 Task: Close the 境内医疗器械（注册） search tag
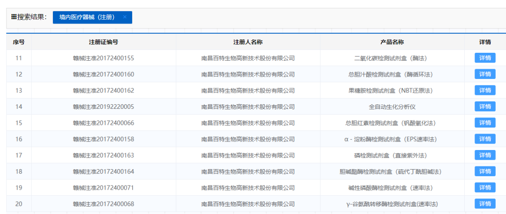coord(125,17)
